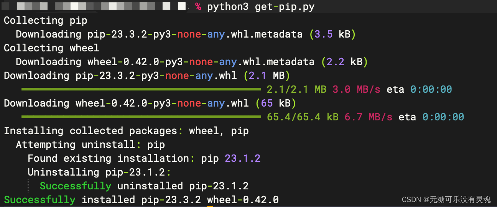
Task: Click the "Collecting wheel" output line
Action: coord(51,48)
